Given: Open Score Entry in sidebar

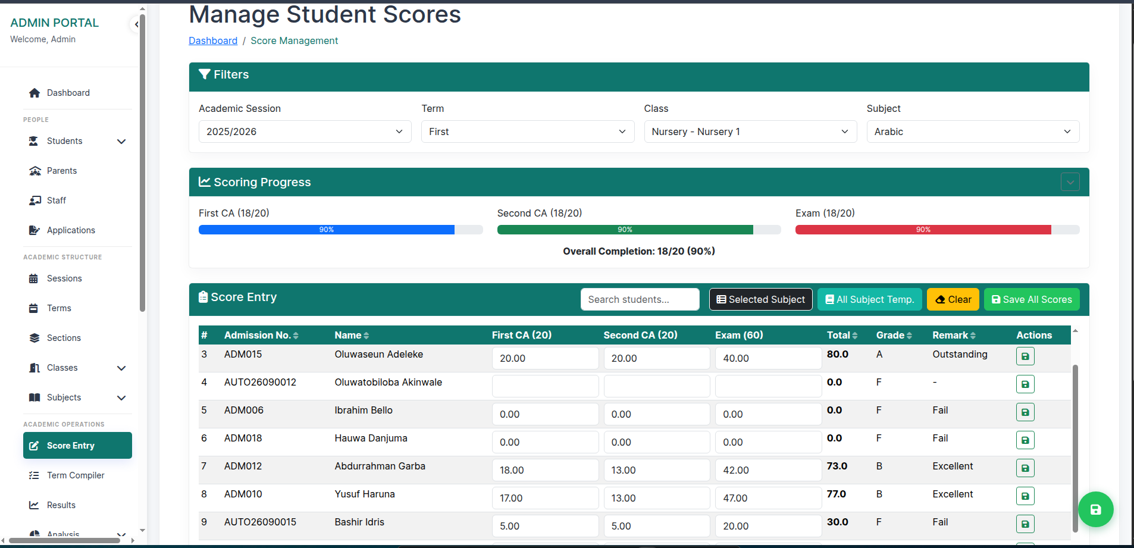Looking at the screenshot, I should 77,446.
